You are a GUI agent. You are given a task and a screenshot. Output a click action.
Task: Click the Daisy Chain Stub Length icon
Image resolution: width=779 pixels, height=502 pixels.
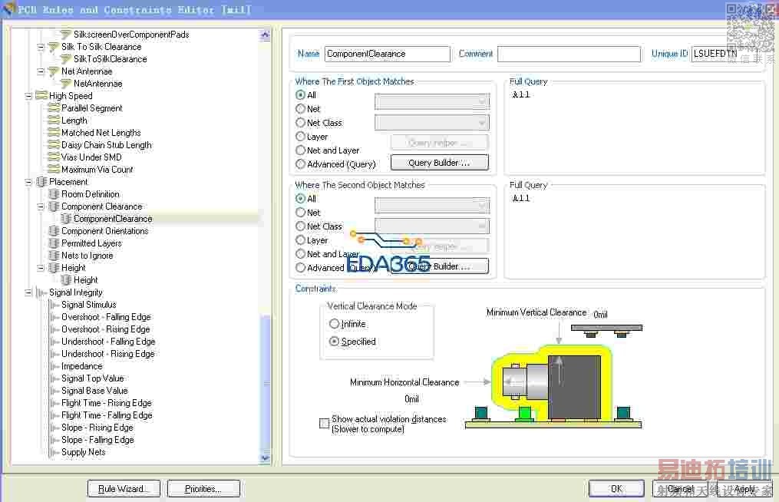(x=54, y=144)
